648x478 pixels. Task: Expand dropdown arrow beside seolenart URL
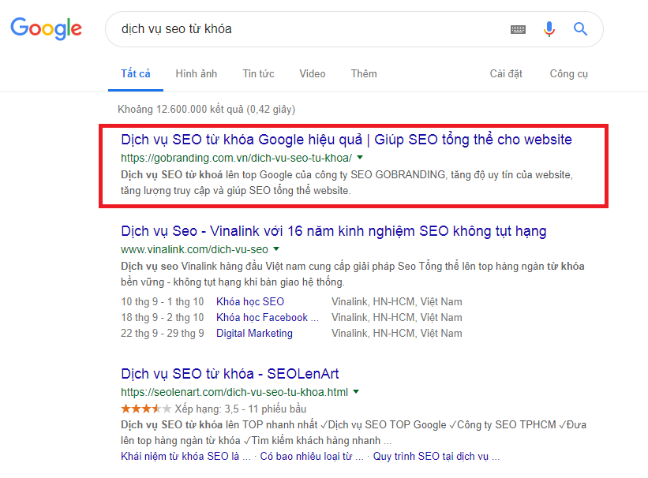(356, 392)
